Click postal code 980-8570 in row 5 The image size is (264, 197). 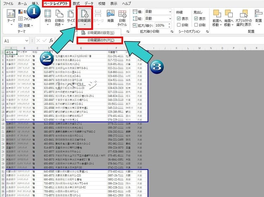[49, 68]
